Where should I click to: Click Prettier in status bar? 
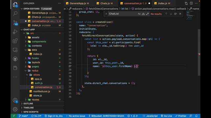(181, 116)
